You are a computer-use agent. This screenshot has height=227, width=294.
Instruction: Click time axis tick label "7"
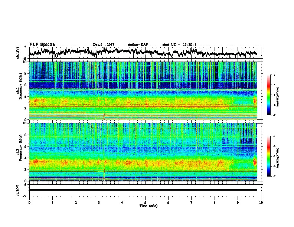pos(192,203)
